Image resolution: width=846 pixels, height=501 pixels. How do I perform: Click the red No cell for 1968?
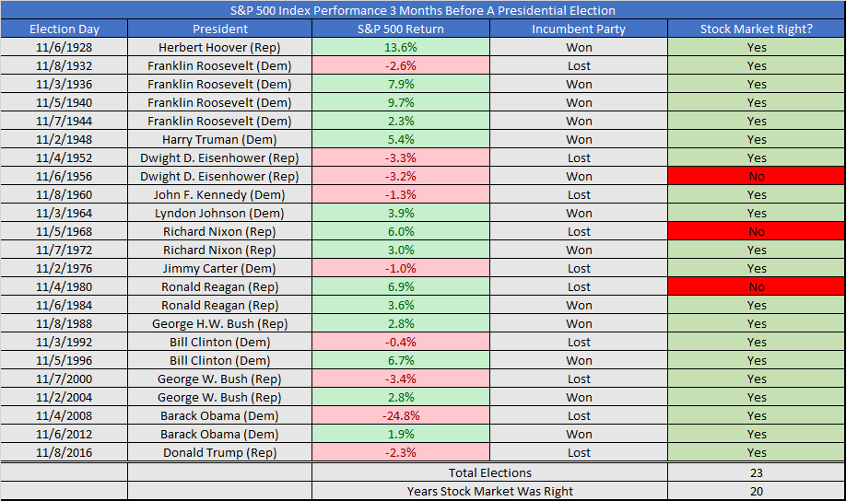coord(757,231)
